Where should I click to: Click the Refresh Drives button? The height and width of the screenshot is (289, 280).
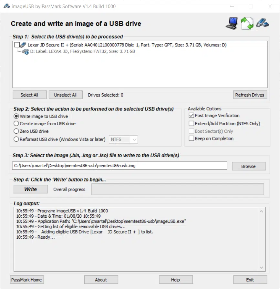(250, 95)
